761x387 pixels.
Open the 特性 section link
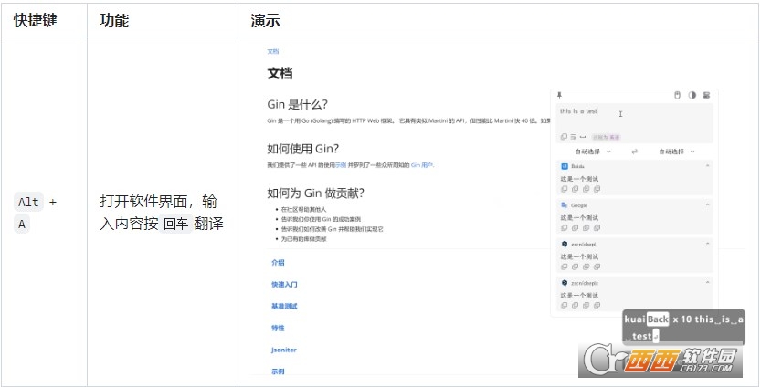coord(278,328)
